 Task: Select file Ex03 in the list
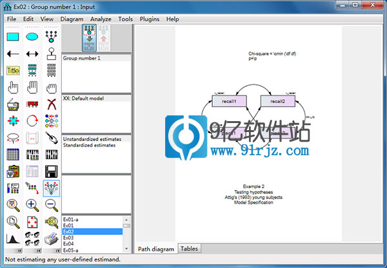click(92, 238)
